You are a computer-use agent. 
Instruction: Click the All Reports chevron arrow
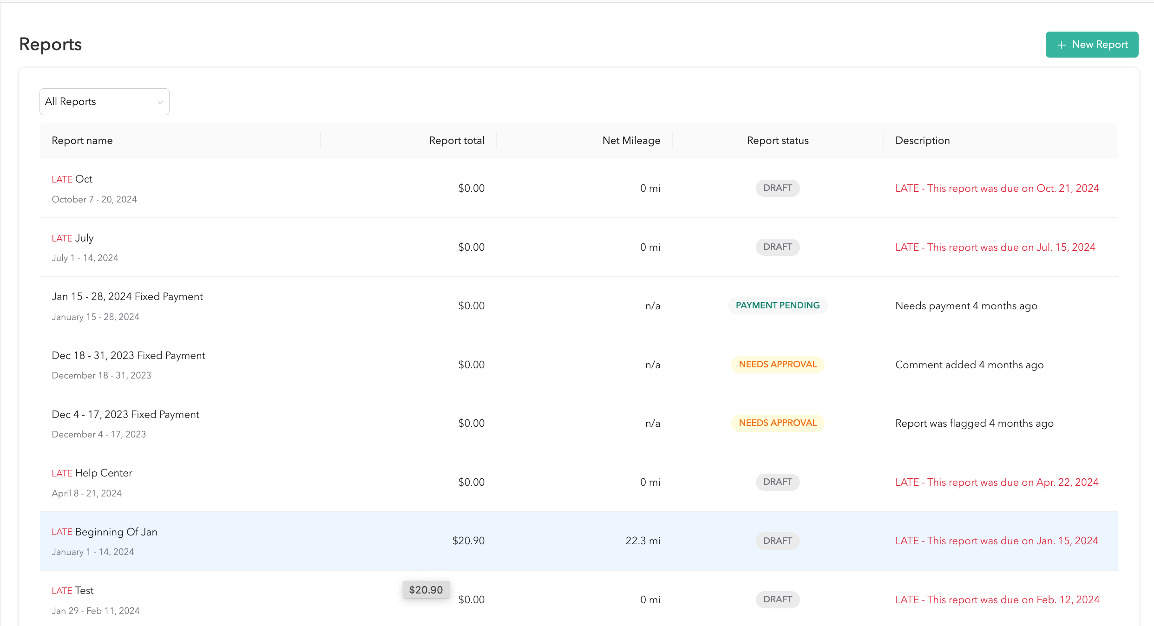[x=160, y=102]
